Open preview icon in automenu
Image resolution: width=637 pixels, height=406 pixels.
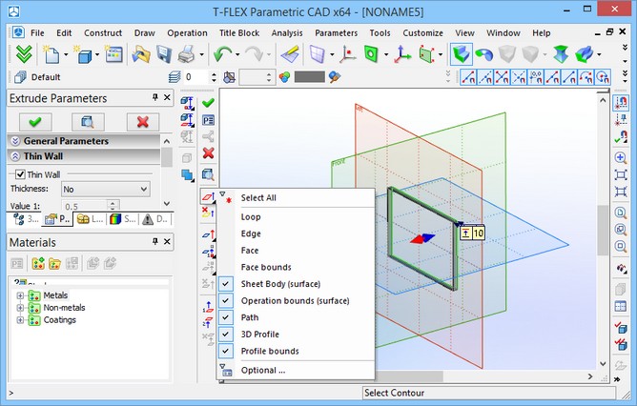coord(208,174)
